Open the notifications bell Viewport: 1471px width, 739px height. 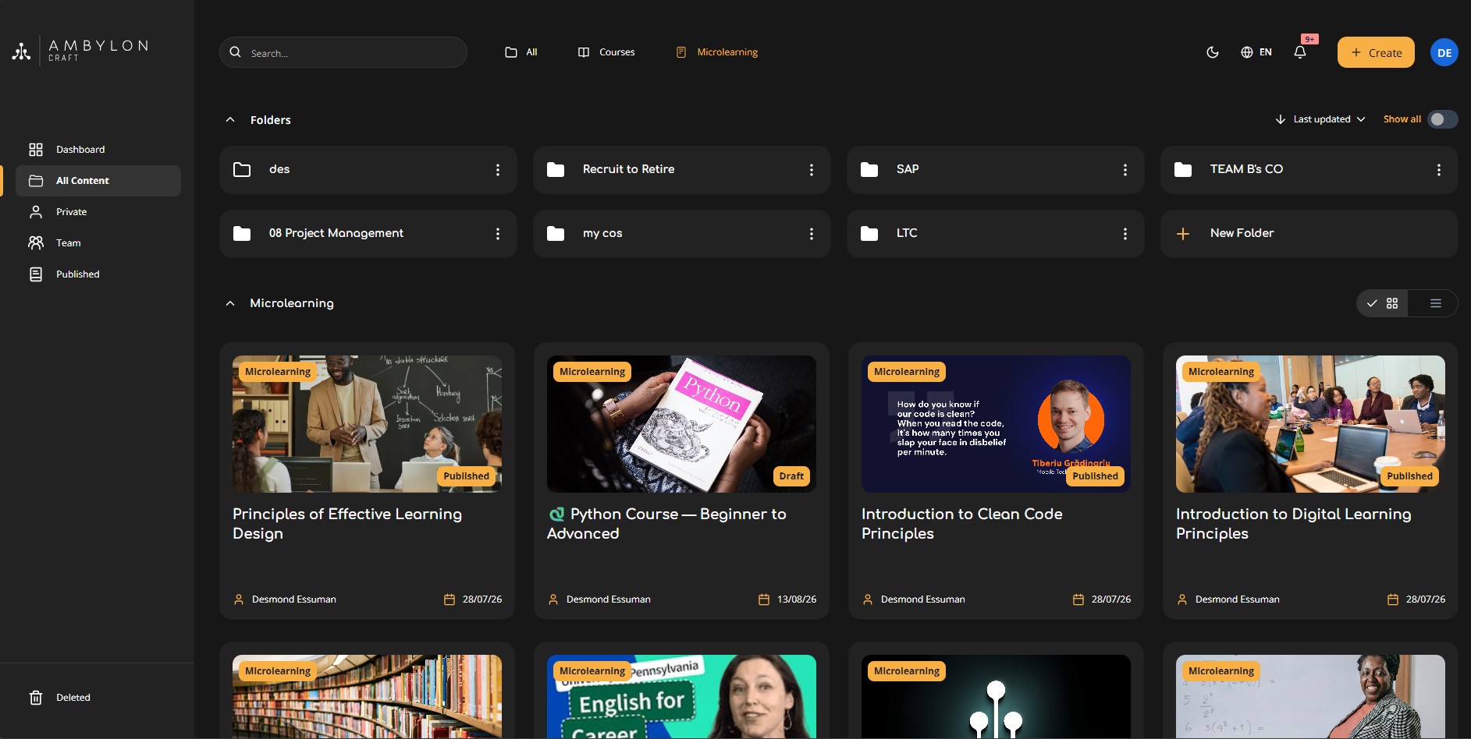[x=1300, y=52]
